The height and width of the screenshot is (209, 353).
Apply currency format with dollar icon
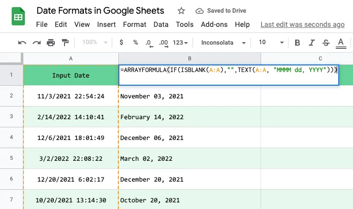point(121,43)
